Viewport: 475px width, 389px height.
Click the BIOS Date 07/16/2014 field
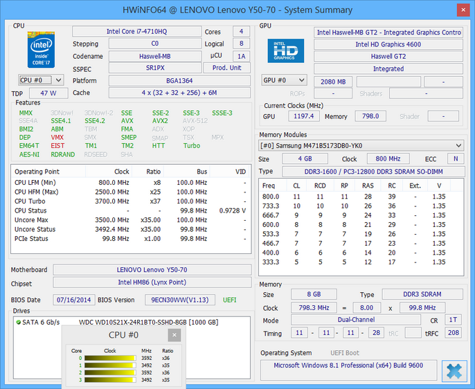74,300
